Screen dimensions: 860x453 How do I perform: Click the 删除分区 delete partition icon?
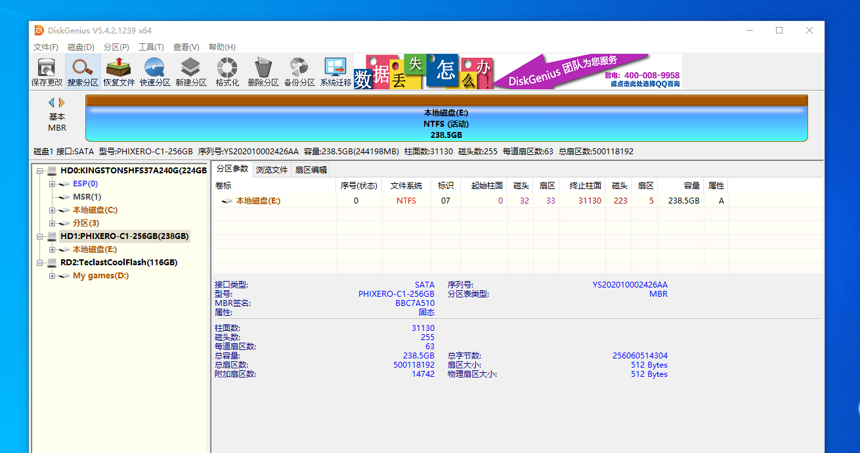[x=263, y=72]
